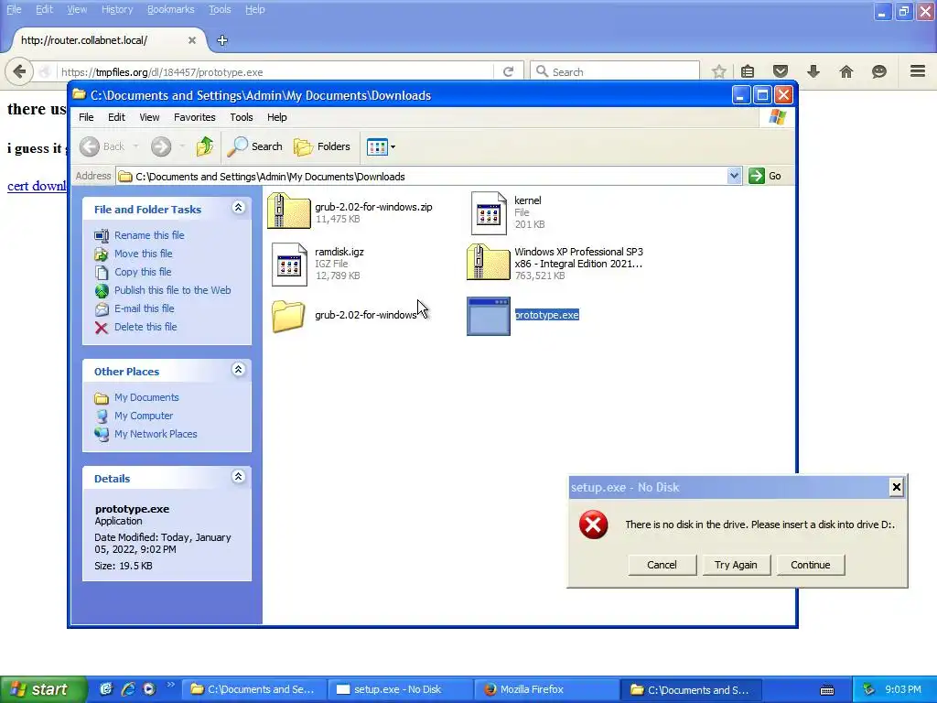937x703 pixels.
Task: Expand quick launch overflow chevron
Action: tap(170, 685)
